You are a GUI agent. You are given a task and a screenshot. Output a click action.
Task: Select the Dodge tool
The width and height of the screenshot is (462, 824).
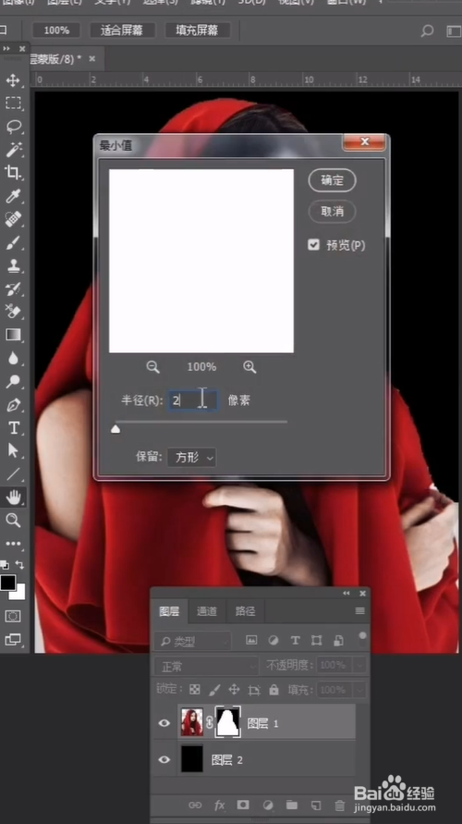point(13,382)
